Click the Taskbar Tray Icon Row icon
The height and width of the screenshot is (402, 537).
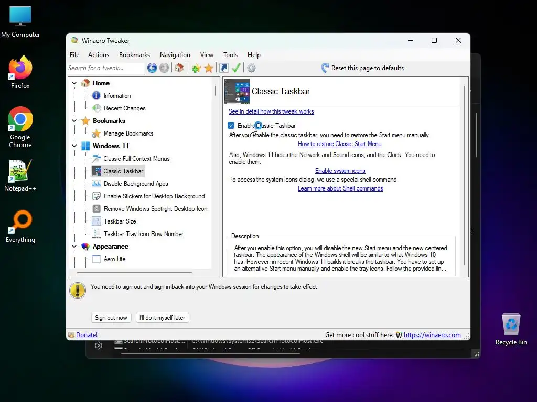(96, 234)
